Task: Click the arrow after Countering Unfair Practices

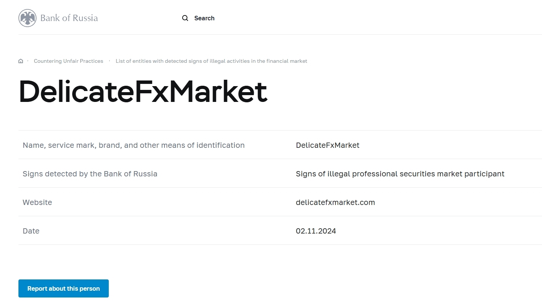Action: click(110, 61)
